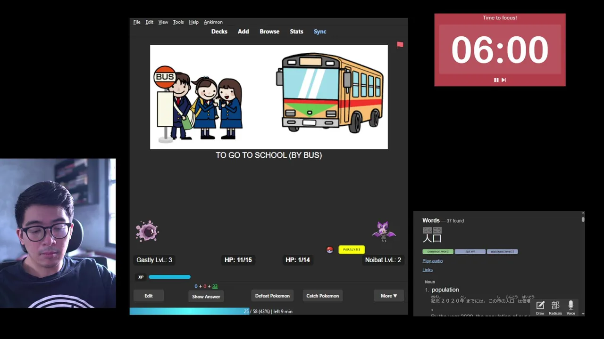This screenshot has width=604, height=339.
Task: Open the Ankimon menu
Action: (213, 22)
